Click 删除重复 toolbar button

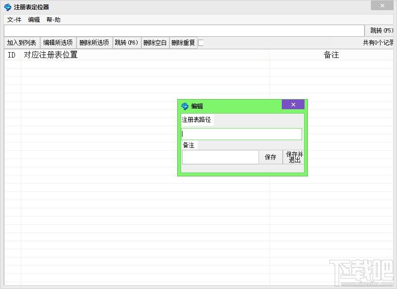tap(183, 43)
